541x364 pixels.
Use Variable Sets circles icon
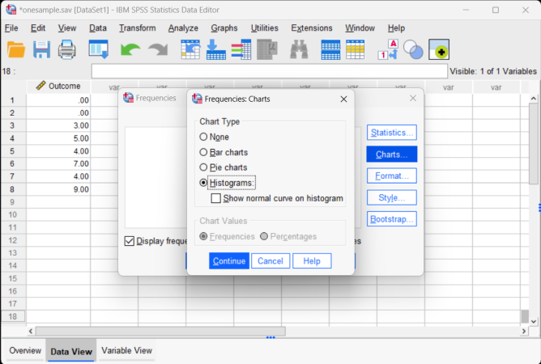pyautogui.click(x=413, y=49)
